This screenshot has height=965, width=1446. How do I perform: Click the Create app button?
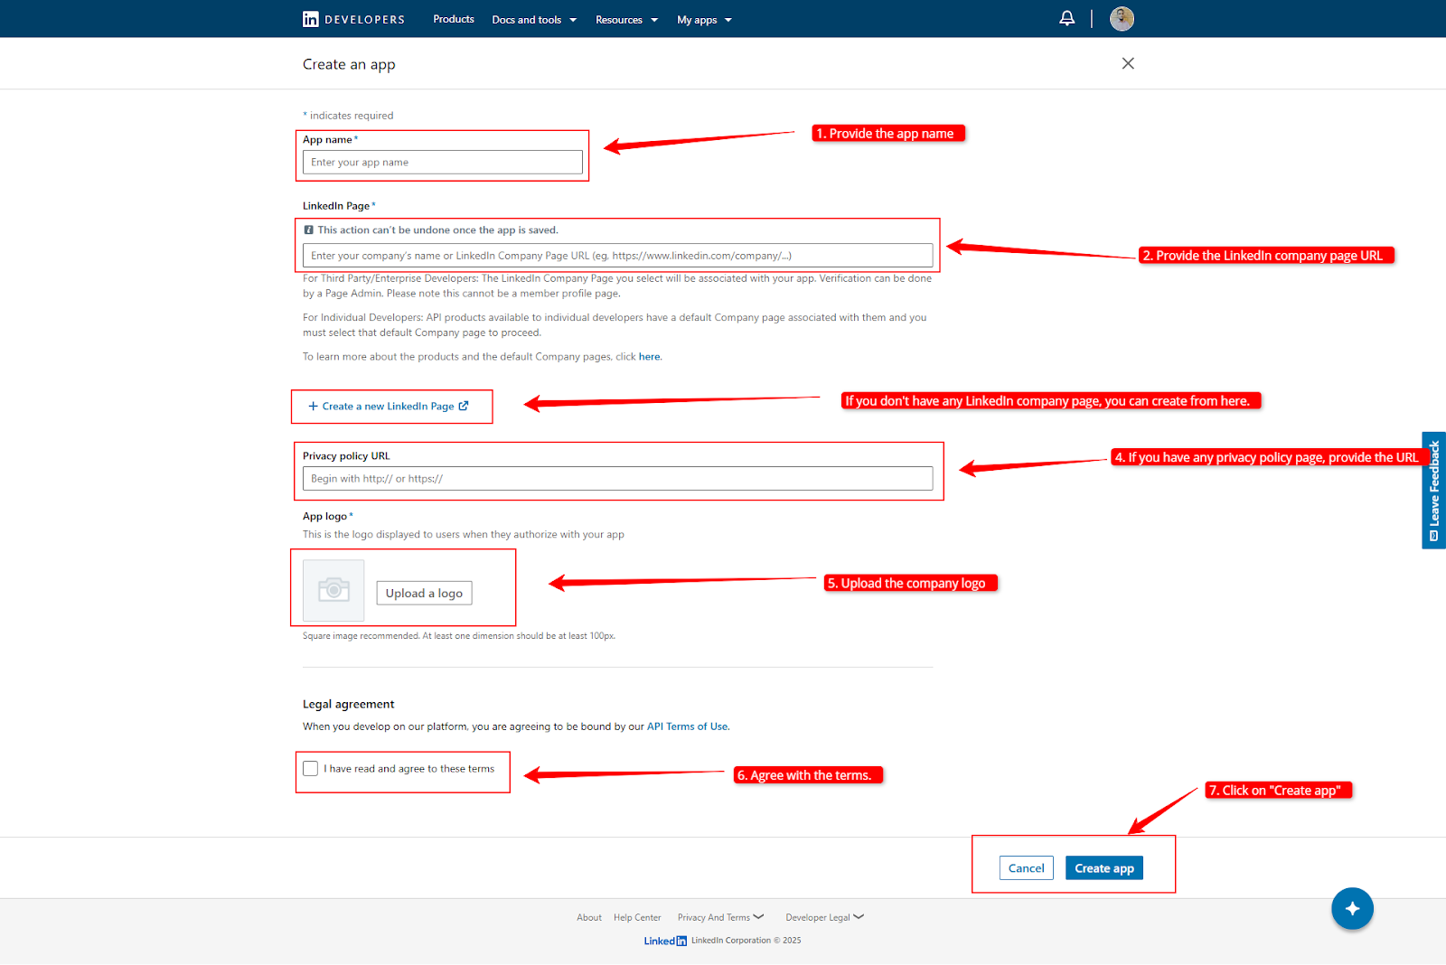point(1104,868)
